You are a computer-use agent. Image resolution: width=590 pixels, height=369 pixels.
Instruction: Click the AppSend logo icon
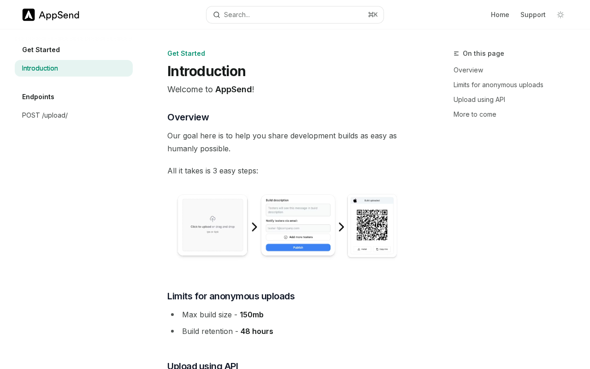click(29, 15)
